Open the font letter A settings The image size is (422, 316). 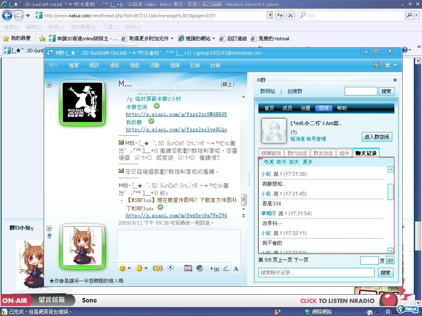click(x=236, y=268)
